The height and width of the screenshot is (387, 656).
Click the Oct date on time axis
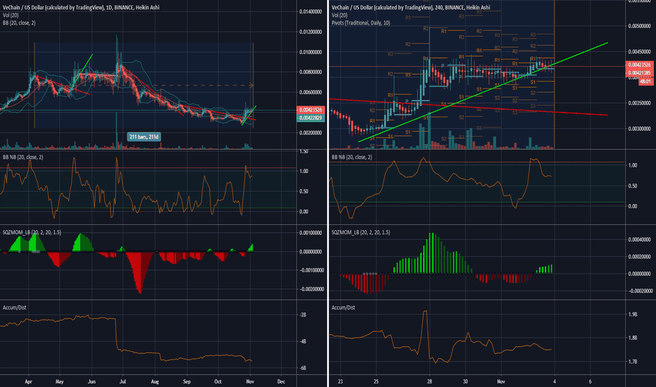click(x=218, y=381)
